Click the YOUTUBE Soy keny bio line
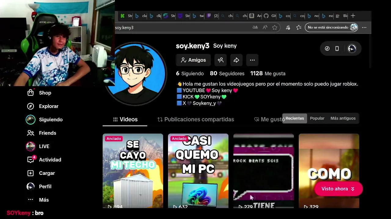 click(x=207, y=91)
